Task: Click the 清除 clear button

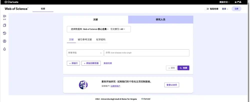Action: pos(171,68)
